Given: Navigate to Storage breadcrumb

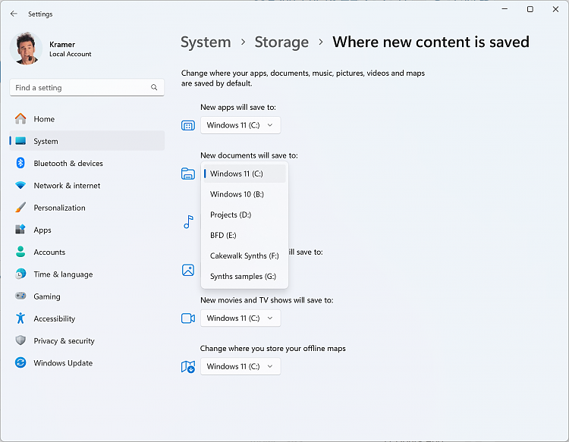Looking at the screenshot, I should pos(281,42).
